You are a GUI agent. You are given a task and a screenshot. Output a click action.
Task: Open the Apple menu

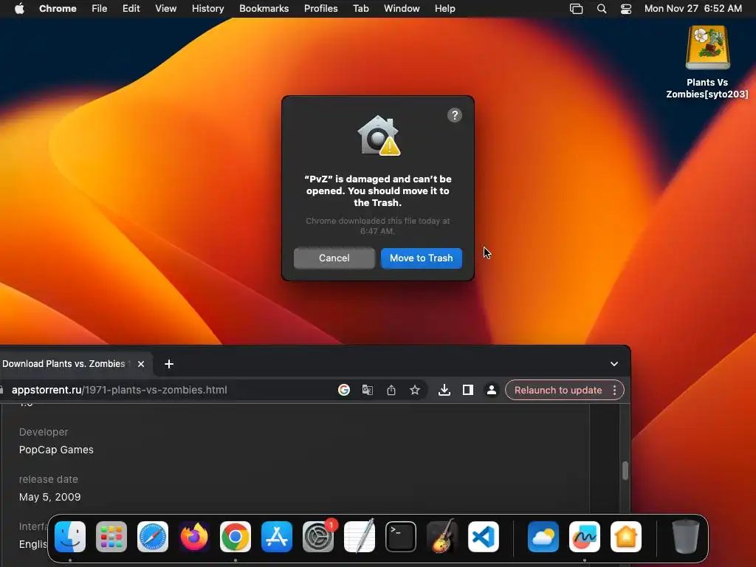click(x=19, y=9)
